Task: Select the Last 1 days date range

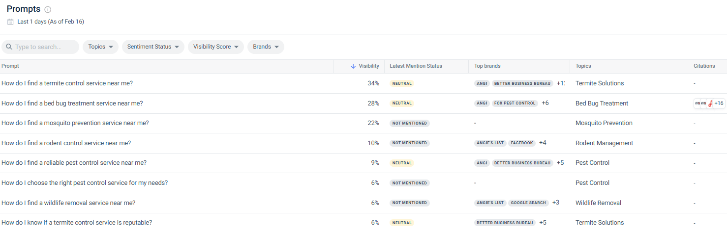Action: [51, 22]
